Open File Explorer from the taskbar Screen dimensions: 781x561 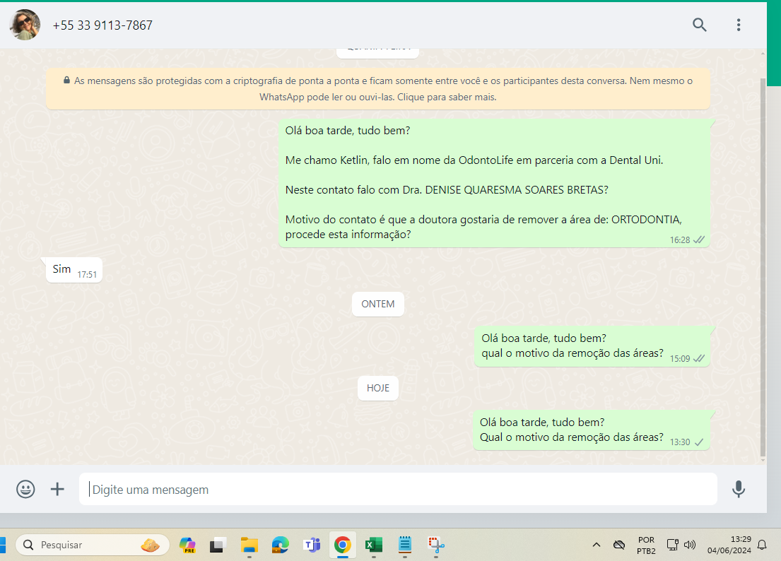click(x=249, y=545)
